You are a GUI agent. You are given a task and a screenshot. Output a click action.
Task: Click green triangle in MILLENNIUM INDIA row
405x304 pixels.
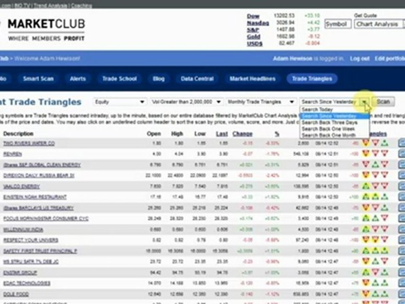click(x=366, y=229)
